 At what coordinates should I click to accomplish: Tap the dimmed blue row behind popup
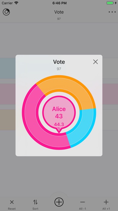(x=8, y=68)
